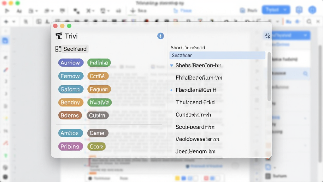323x182 pixels.
Task: Select the purple Aurriow tag
Action: pos(71,63)
